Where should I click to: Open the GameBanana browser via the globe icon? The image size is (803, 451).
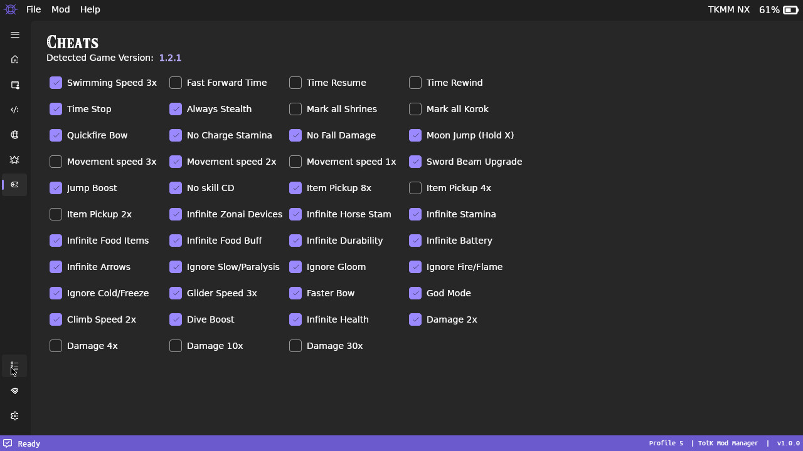[14, 135]
